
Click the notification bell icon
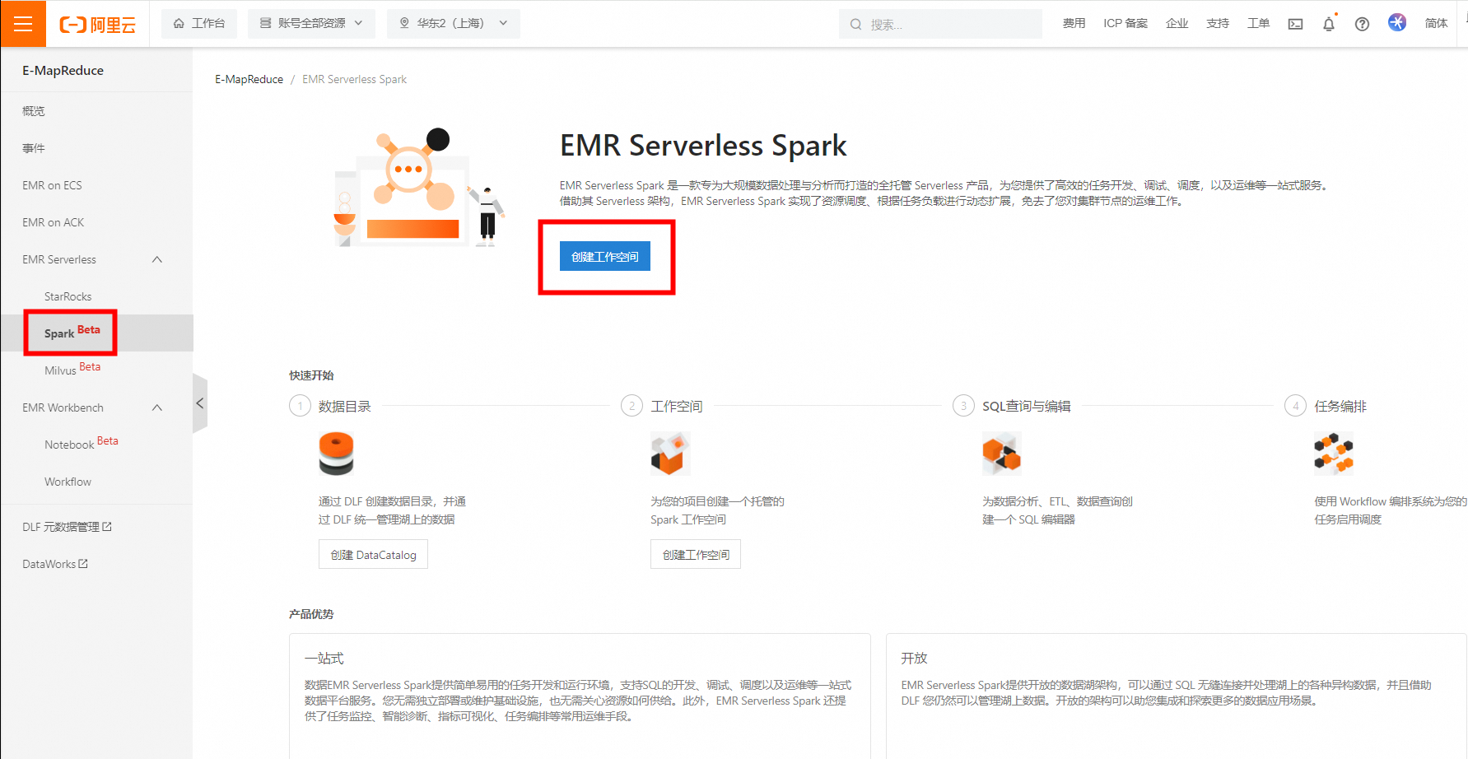pos(1328,23)
